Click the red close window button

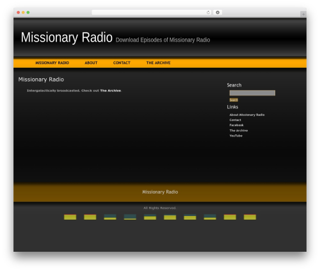(19, 12)
